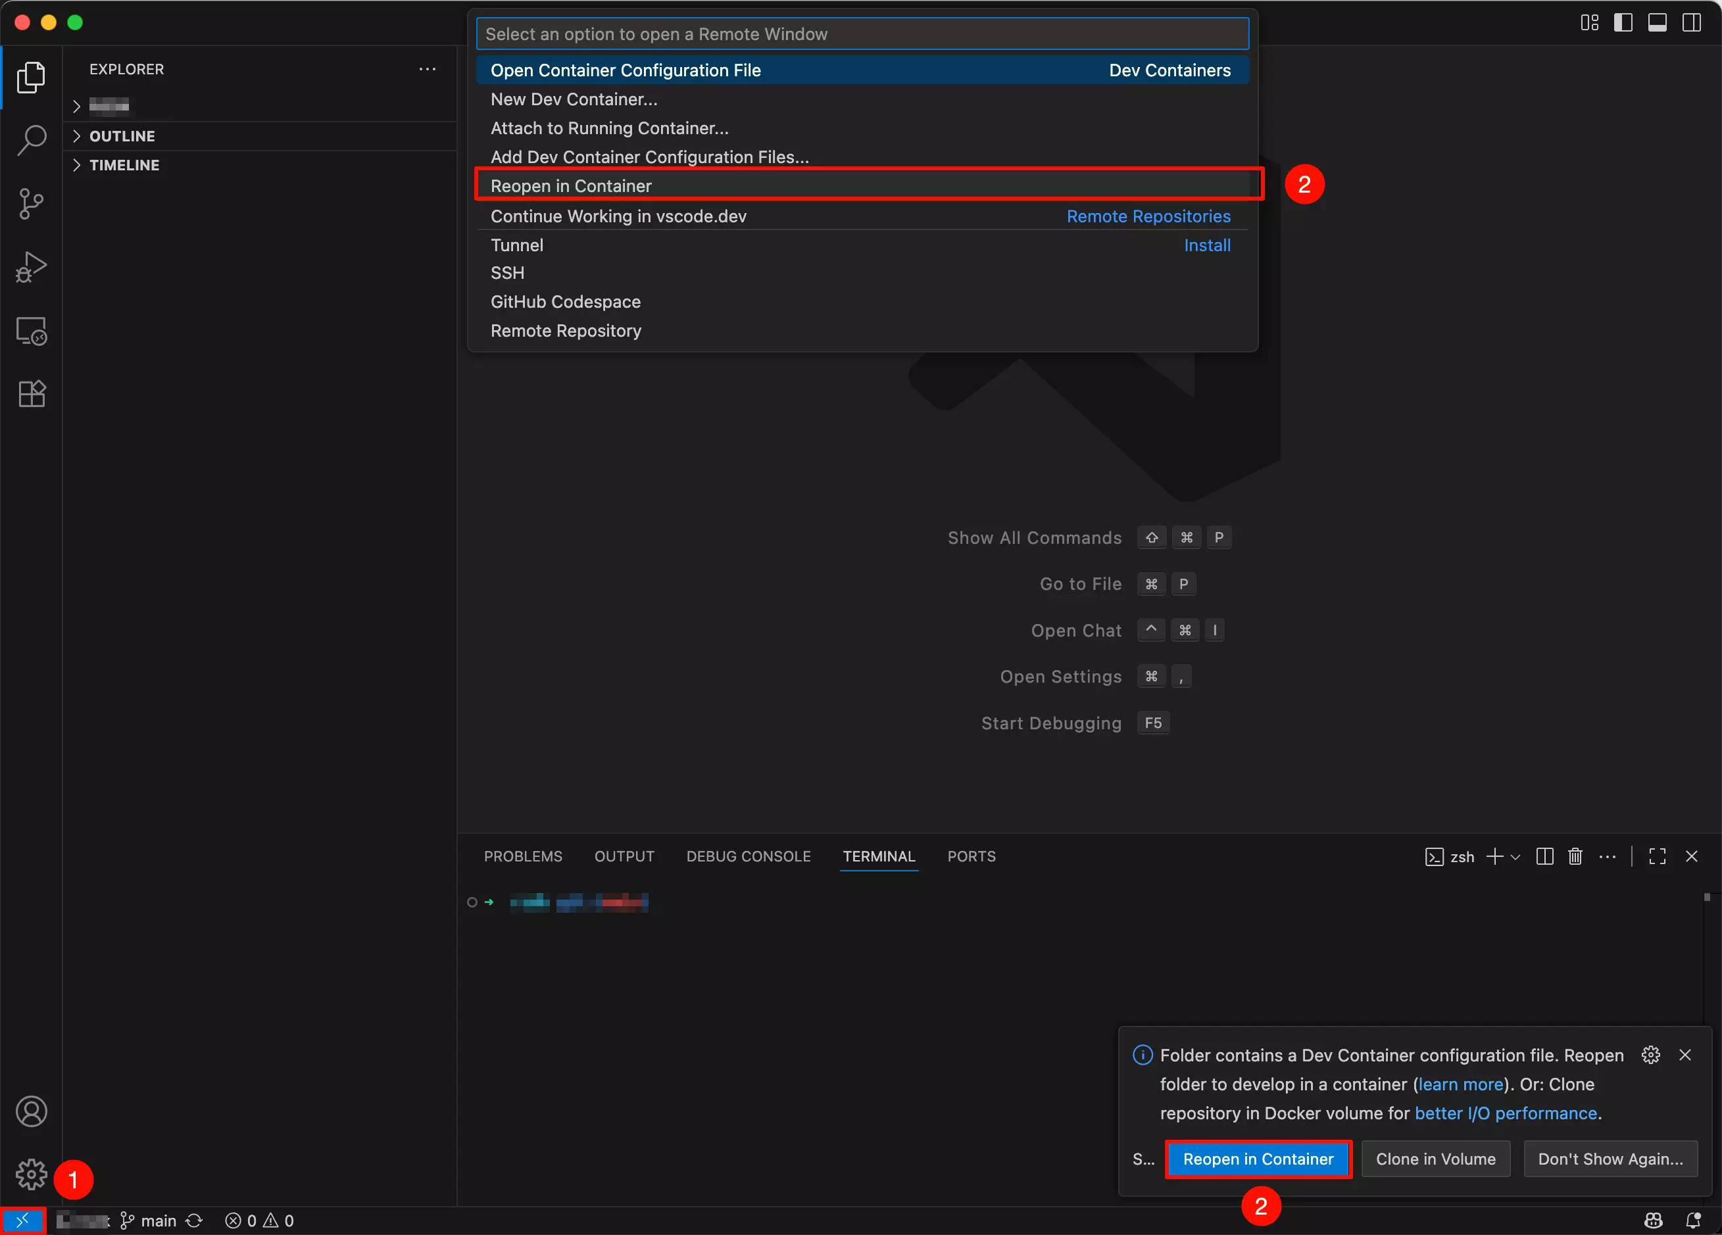Click the blue Reopen in Container button
The width and height of the screenshot is (1722, 1235).
[1258, 1159]
